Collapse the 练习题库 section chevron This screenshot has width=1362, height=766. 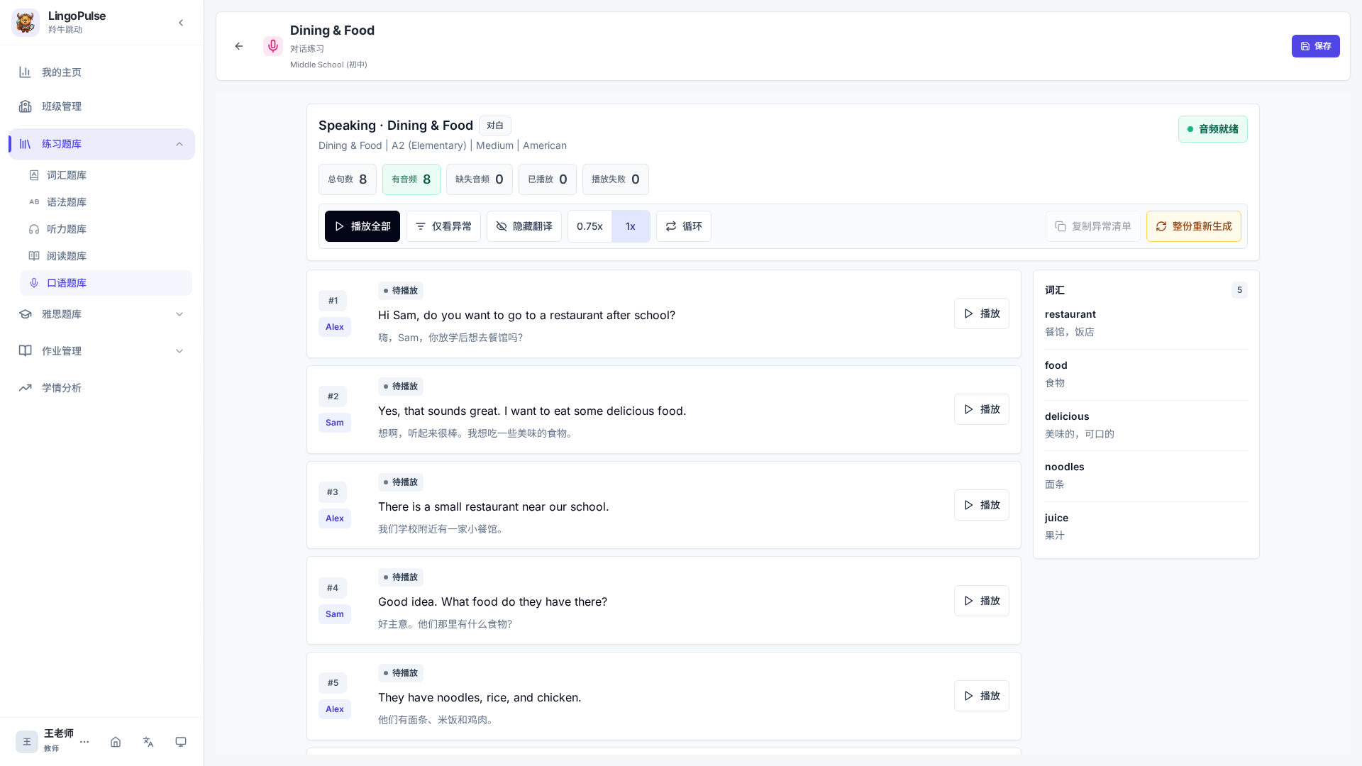pyautogui.click(x=179, y=144)
